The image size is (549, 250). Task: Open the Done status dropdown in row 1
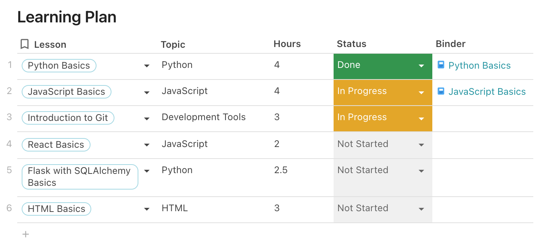421,66
